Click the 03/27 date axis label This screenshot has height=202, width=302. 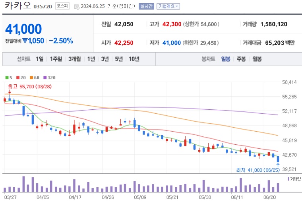tap(10, 197)
